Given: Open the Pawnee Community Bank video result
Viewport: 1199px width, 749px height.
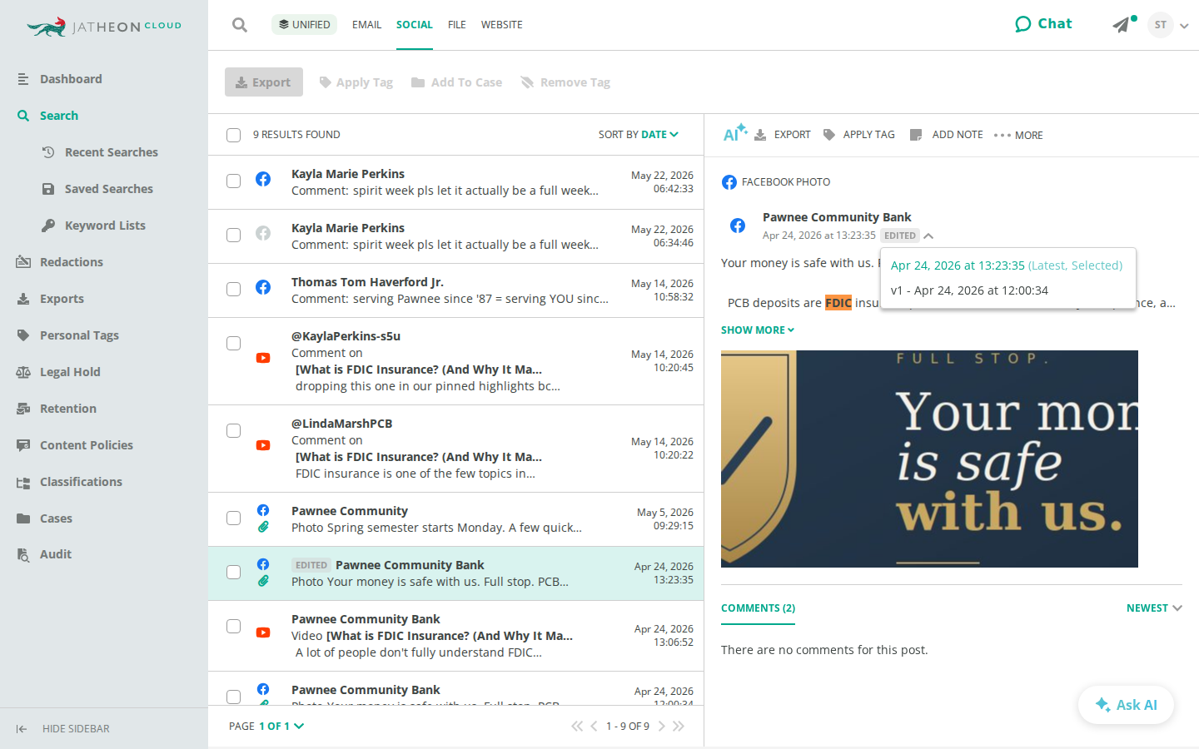Looking at the screenshot, I should pos(455,636).
